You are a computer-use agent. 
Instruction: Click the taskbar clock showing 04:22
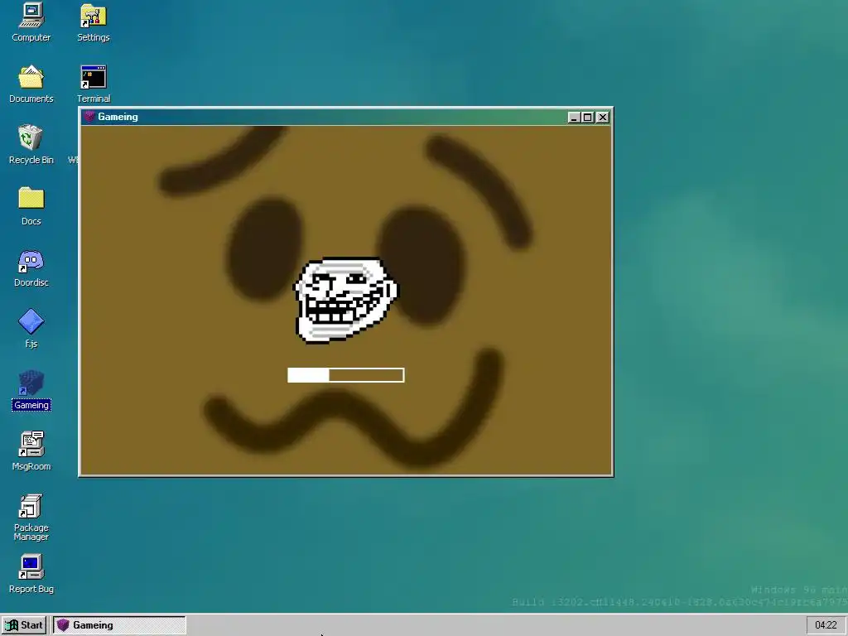826,625
